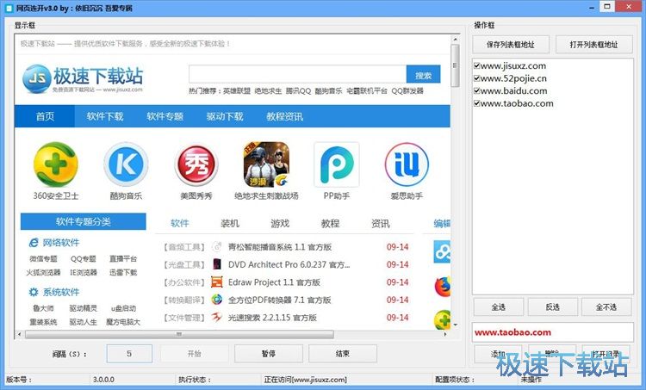Click the 反选 button
The width and height of the screenshot is (646, 390).
click(x=552, y=307)
